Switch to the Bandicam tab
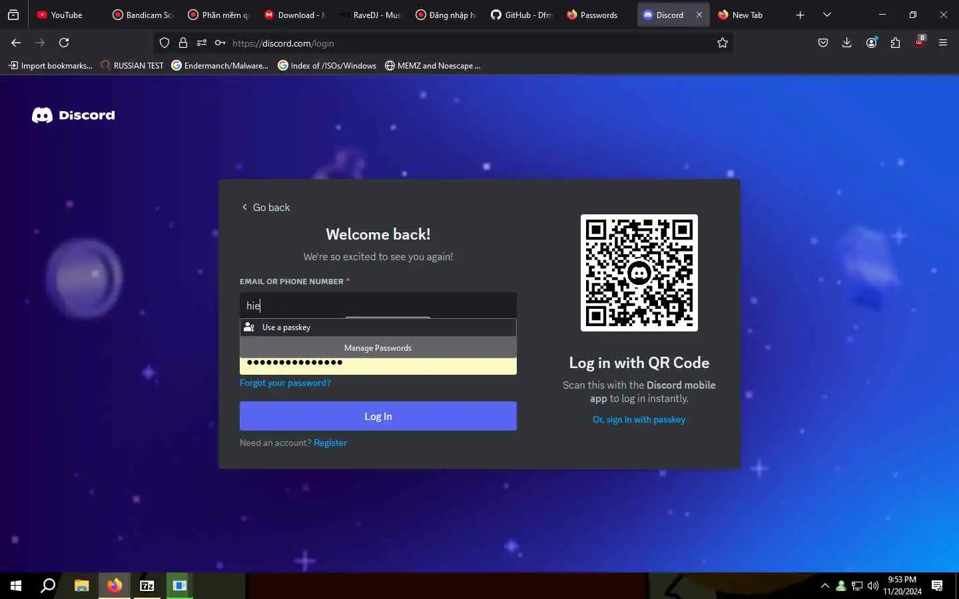959x599 pixels. click(143, 15)
